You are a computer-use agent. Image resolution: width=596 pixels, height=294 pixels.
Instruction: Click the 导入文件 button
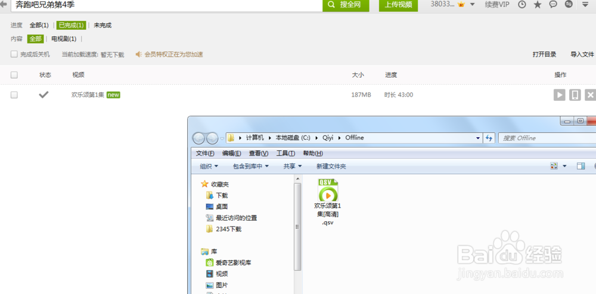click(582, 54)
